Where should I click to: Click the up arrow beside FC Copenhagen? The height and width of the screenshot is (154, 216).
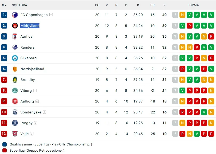pyautogui.click(x=51, y=15)
